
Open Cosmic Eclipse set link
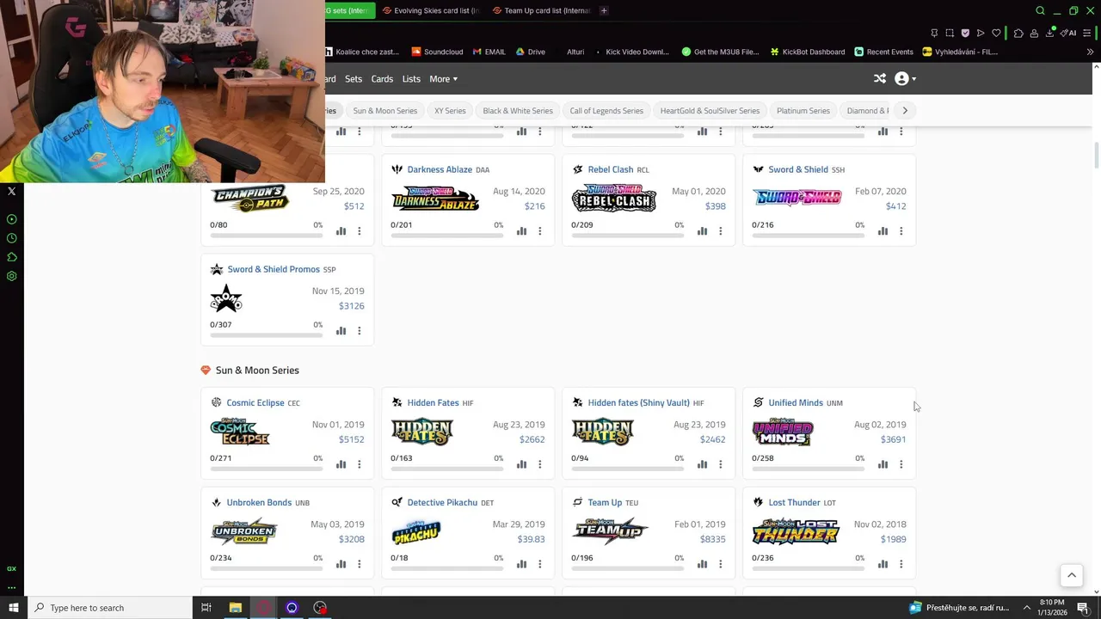(255, 403)
